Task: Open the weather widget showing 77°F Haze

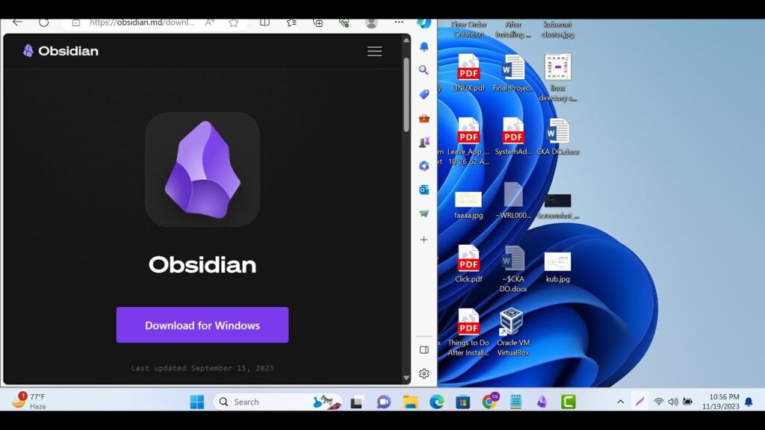Action: click(x=29, y=401)
